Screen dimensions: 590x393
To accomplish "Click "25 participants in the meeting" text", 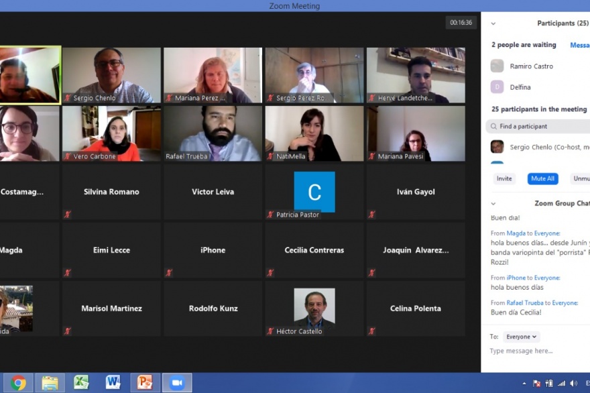I will tap(539, 109).
